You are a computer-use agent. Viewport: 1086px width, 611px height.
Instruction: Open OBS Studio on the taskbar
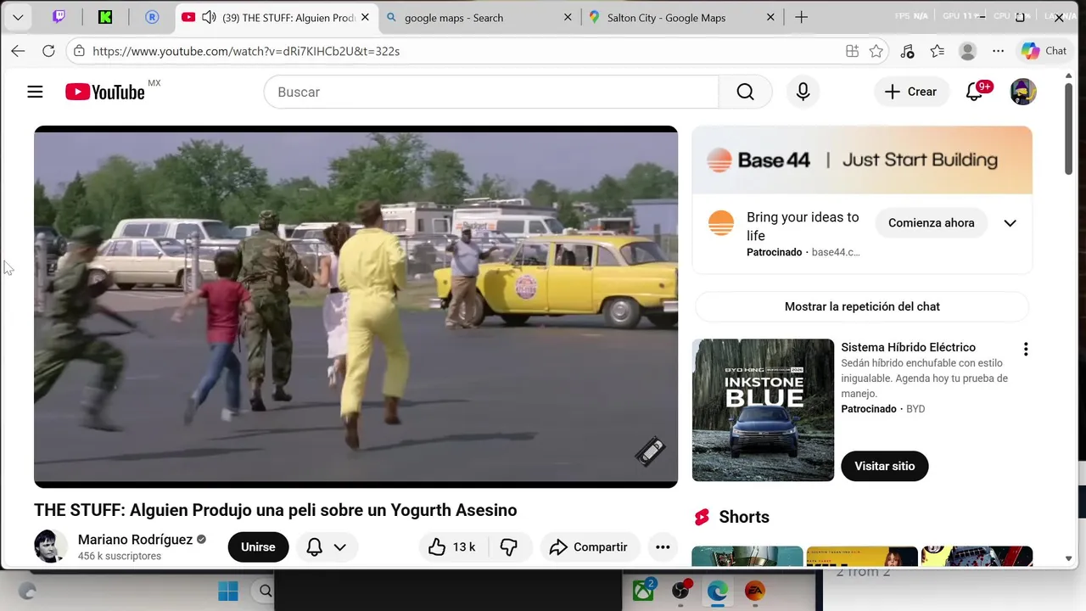680,591
